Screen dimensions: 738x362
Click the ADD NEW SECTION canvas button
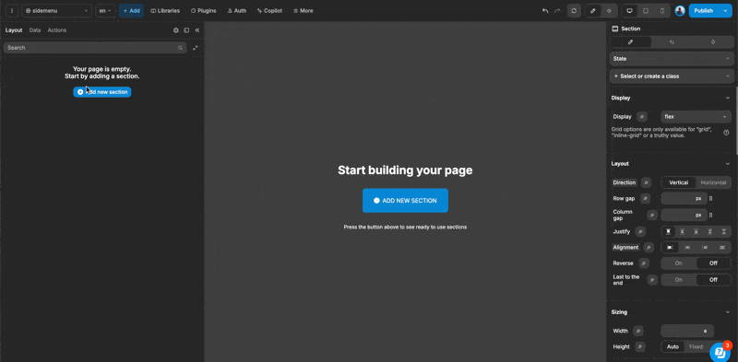(405, 200)
